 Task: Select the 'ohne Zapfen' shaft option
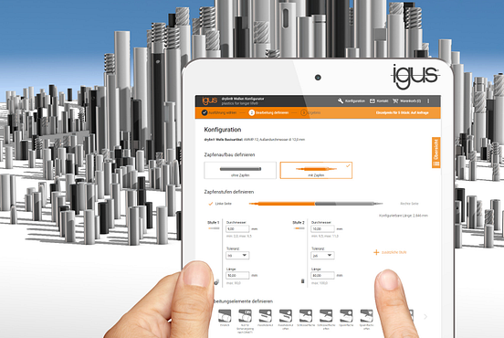(240, 170)
